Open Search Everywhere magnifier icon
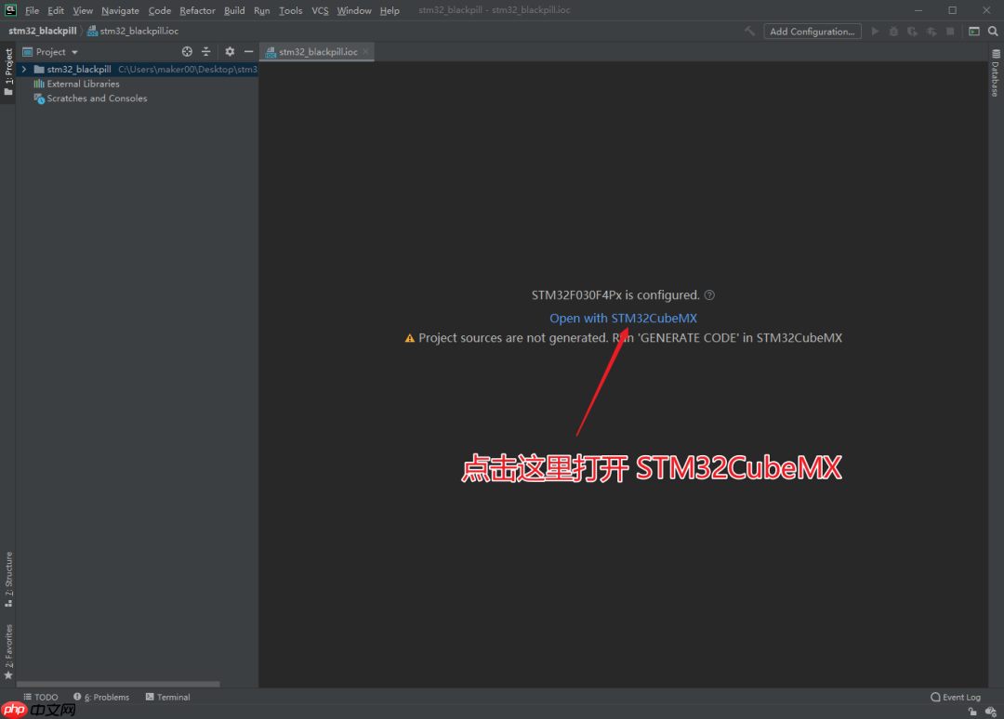 993,32
